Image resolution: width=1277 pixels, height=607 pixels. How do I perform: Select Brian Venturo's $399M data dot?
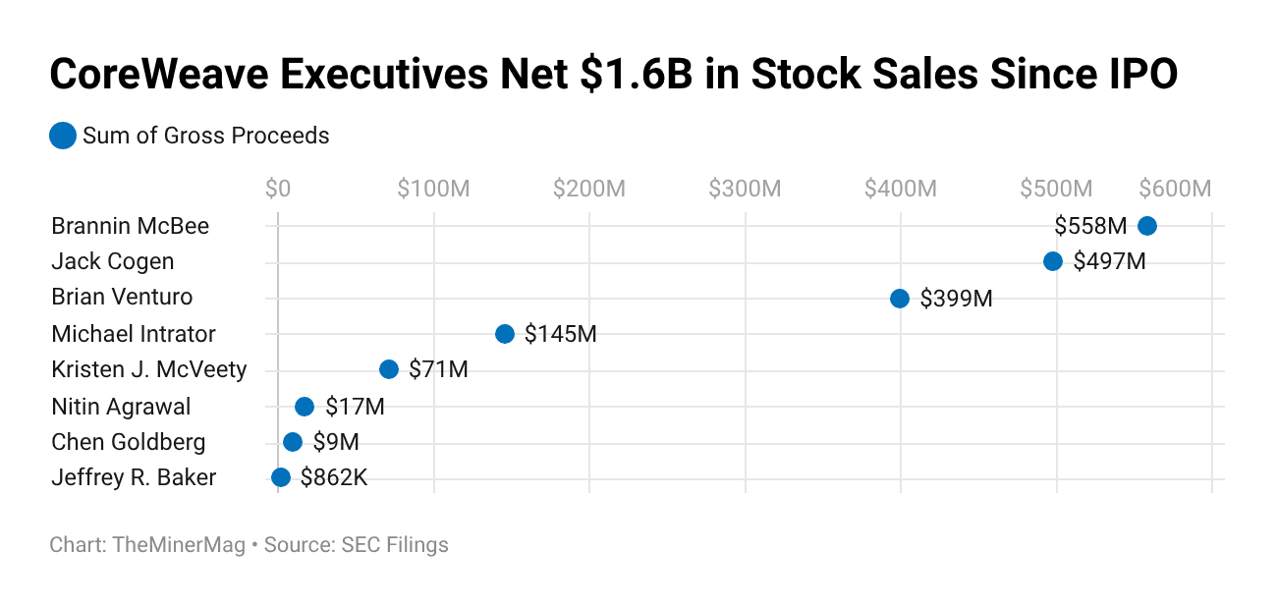(900, 299)
